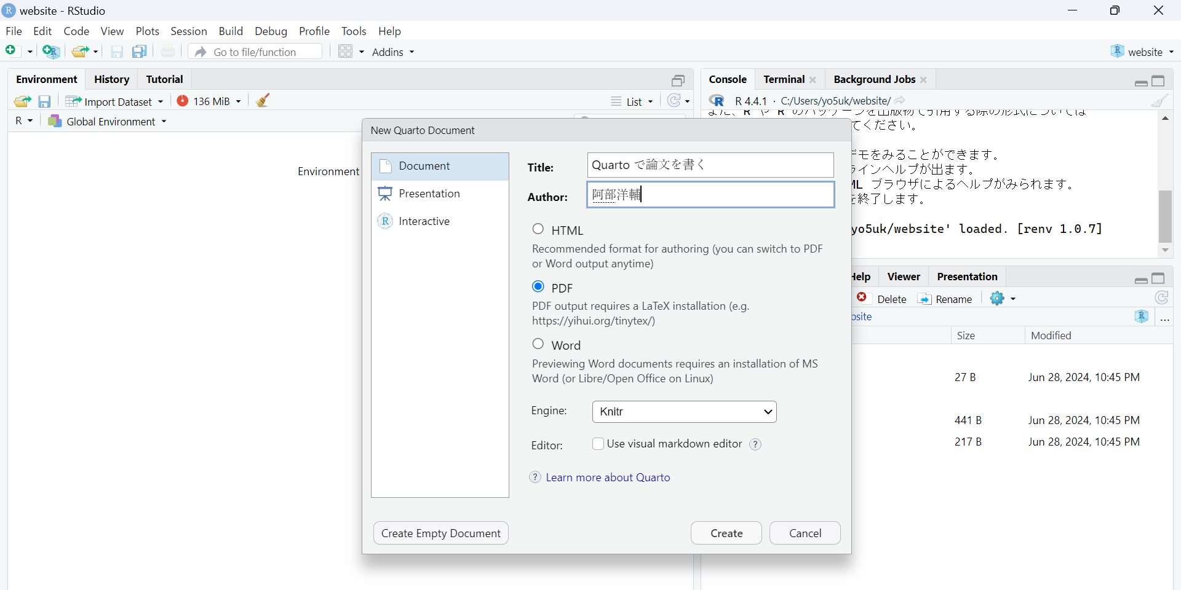This screenshot has width=1181, height=590.
Task: Click the console vertical scrollbar thumb
Action: 1165,216
